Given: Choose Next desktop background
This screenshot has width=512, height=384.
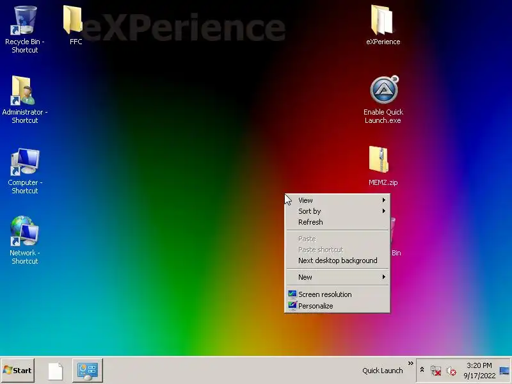Looking at the screenshot, I should [x=337, y=260].
